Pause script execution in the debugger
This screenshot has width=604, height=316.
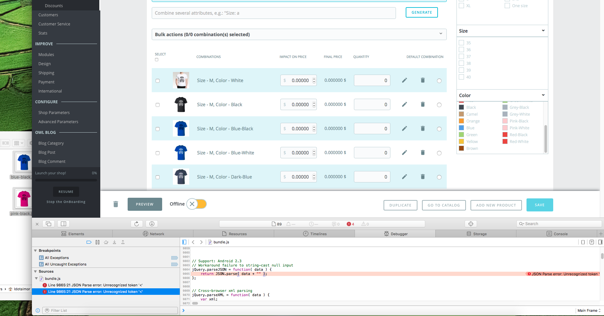click(98, 242)
